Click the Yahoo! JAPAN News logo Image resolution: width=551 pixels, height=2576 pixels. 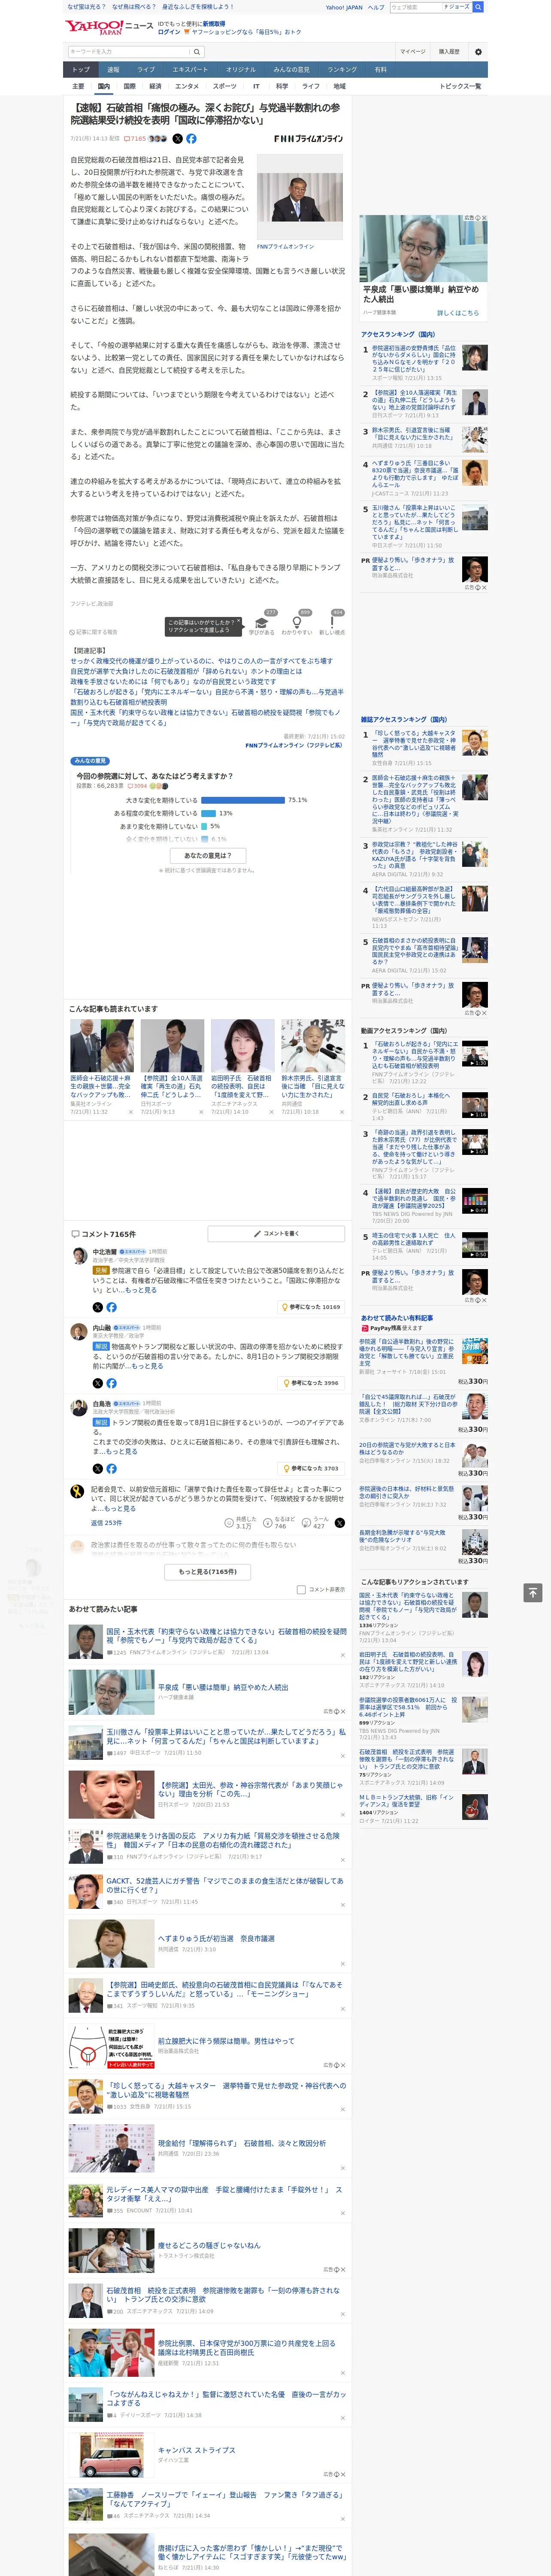[x=109, y=26]
